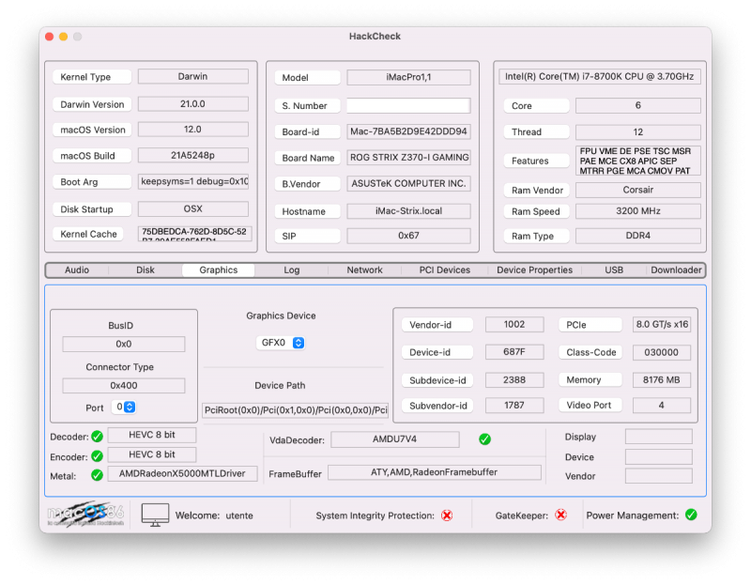Click the CPU Features text box

coord(638,161)
